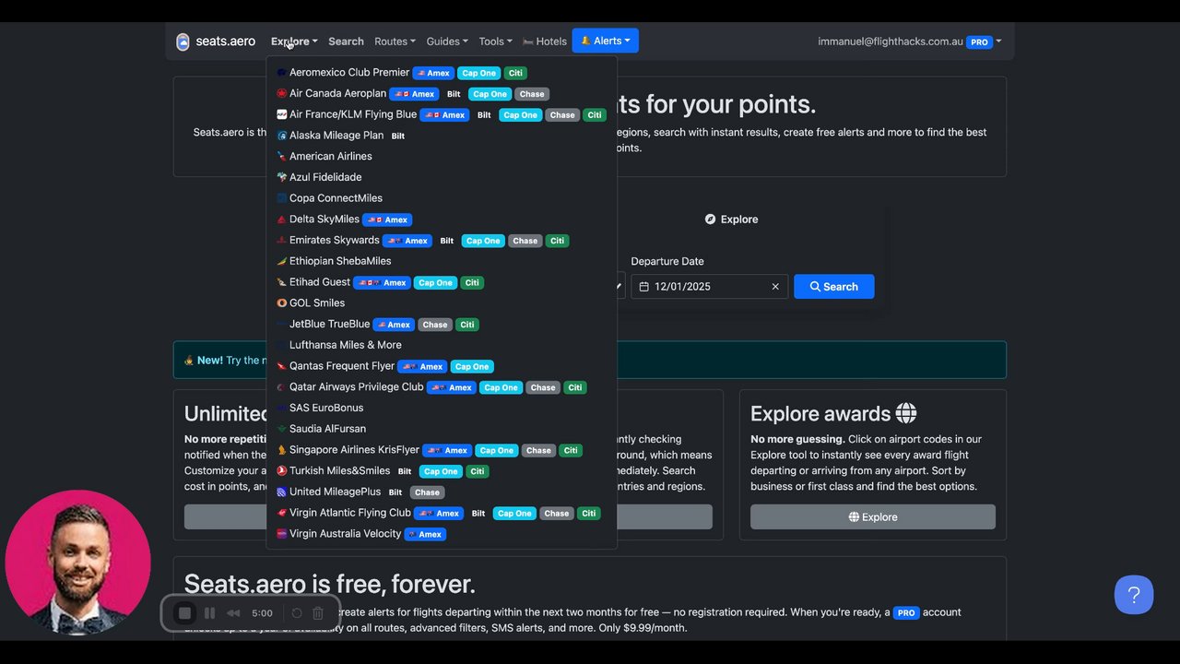Click the Turkish Miles&Smiles red logo icon

[282, 470]
